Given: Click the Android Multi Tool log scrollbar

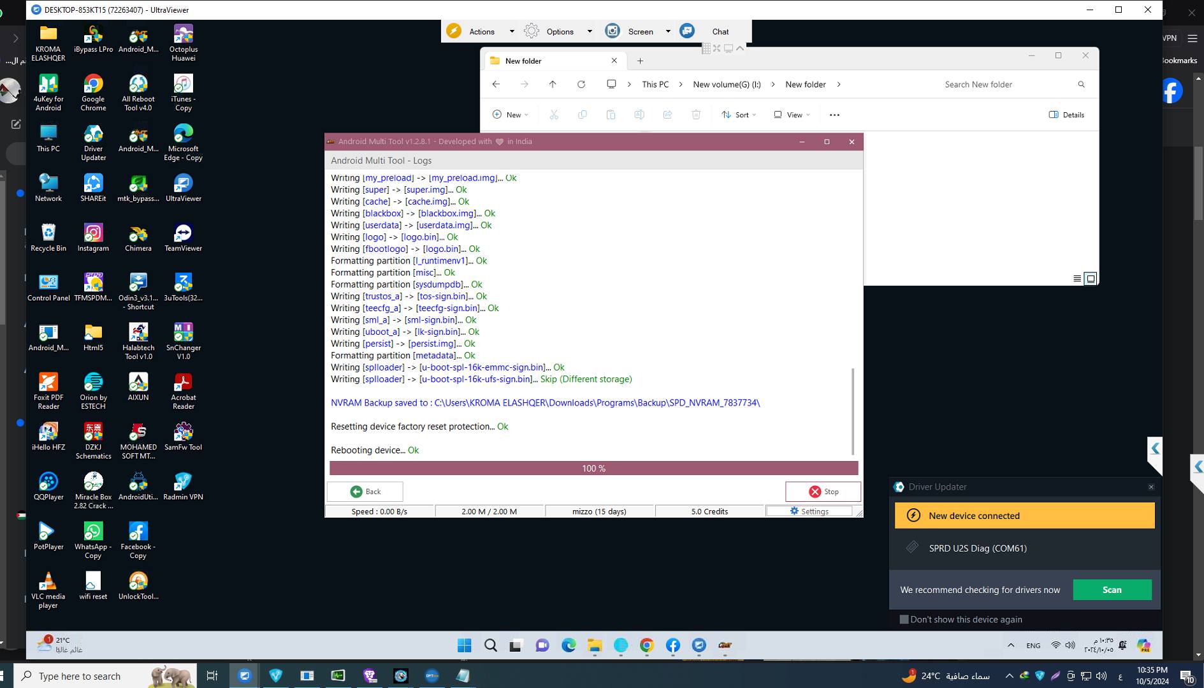Looking at the screenshot, I should (853, 411).
